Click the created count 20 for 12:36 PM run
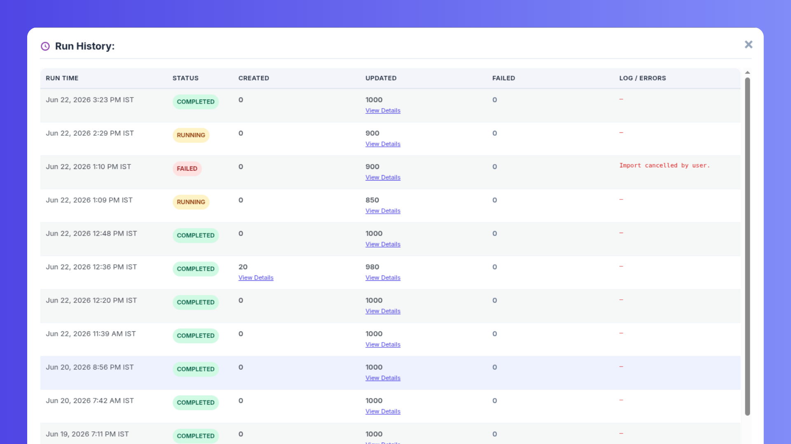 243,267
